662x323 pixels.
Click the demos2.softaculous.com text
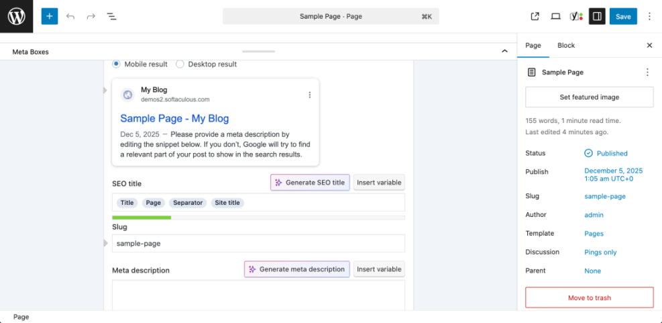point(175,99)
